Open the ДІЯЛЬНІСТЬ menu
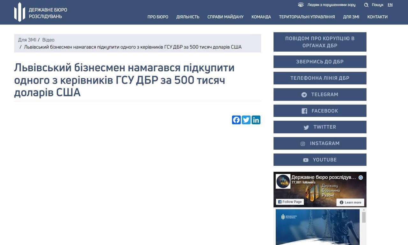This screenshot has width=408, height=245. [x=188, y=17]
